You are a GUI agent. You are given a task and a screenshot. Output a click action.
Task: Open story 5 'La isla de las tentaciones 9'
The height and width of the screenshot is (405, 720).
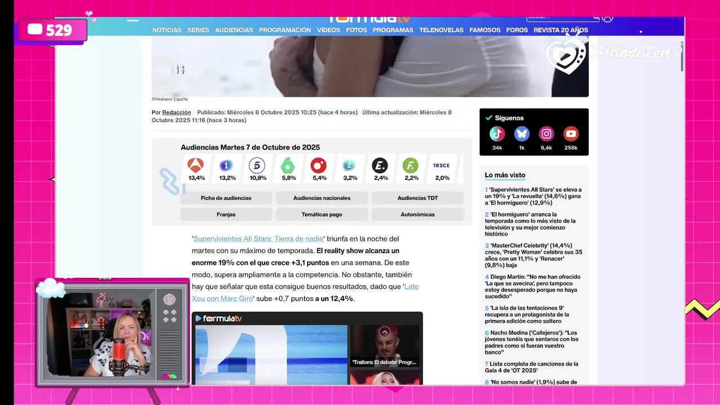pyautogui.click(x=527, y=314)
